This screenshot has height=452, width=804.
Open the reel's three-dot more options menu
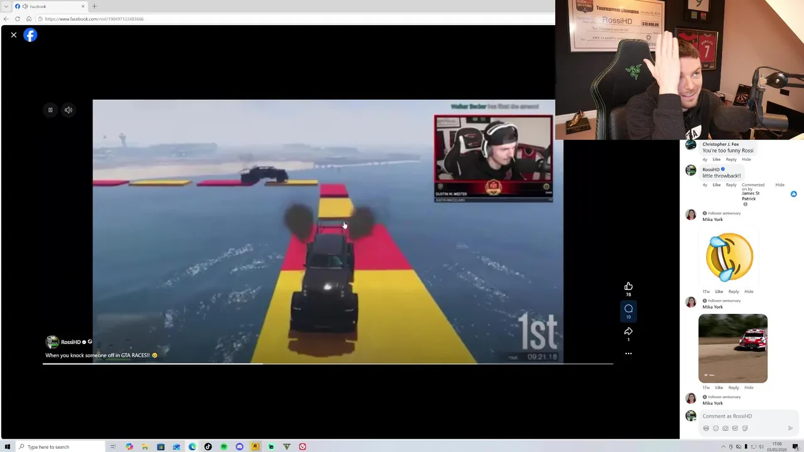(628, 353)
